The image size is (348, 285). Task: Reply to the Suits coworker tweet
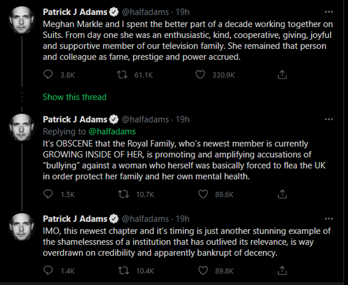click(x=48, y=75)
